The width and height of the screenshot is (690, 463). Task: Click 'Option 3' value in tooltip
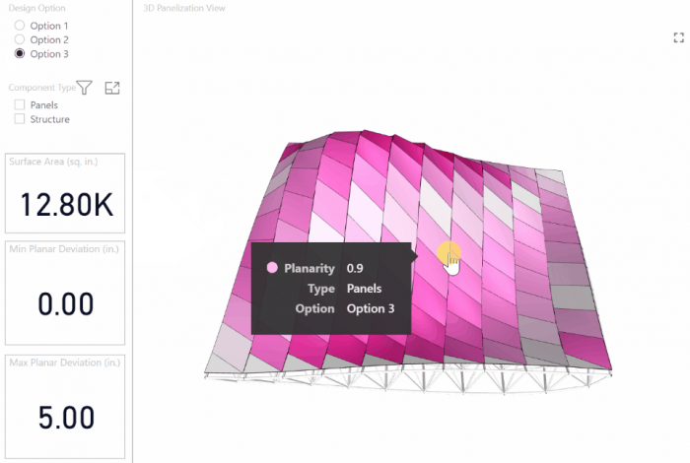click(371, 308)
